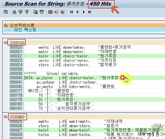Click line 000024 stprs LIKE ckmlcr-stprs
Screen dimensions: 165x139
[x=87, y=65]
